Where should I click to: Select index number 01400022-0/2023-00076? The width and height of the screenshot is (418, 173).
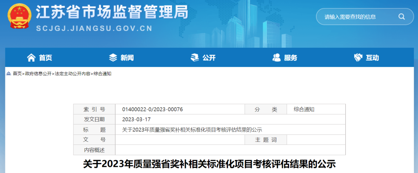click(152, 109)
